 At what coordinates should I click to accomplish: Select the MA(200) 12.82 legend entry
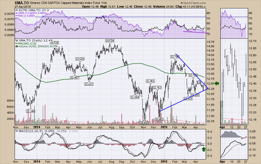[26, 43]
